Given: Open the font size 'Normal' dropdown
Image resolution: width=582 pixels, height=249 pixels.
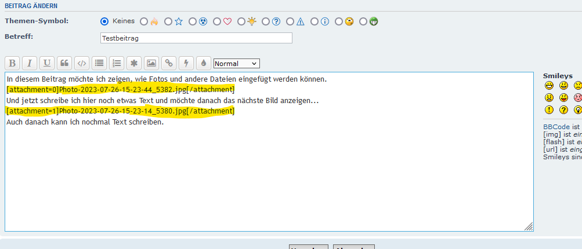Looking at the screenshot, I should (x=236, y=63).
